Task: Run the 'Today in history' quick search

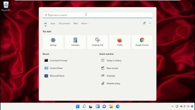Action: point(111,61)
